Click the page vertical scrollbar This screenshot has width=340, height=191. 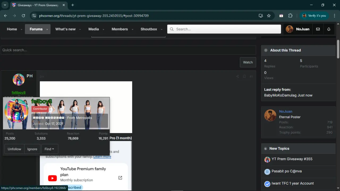[x=338, y=49]
